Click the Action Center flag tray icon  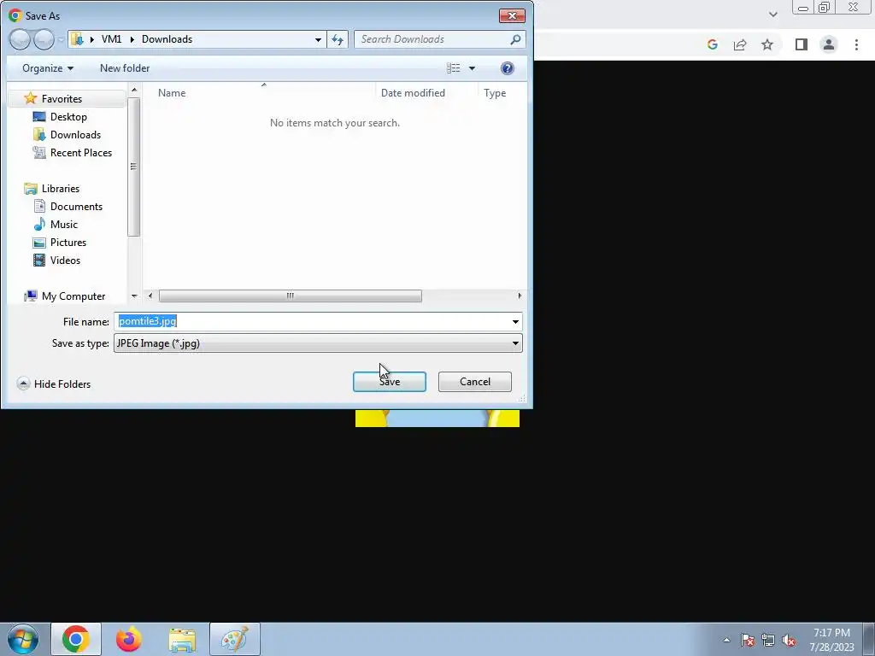pos(747,641)
